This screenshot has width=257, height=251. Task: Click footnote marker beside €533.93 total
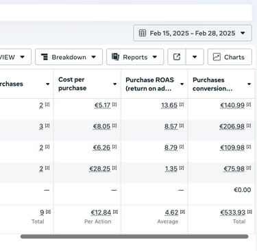tap(249, 212)
